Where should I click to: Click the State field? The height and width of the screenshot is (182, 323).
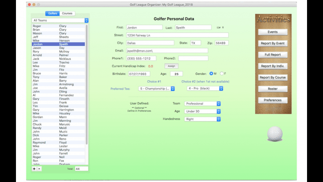(196, 43)
